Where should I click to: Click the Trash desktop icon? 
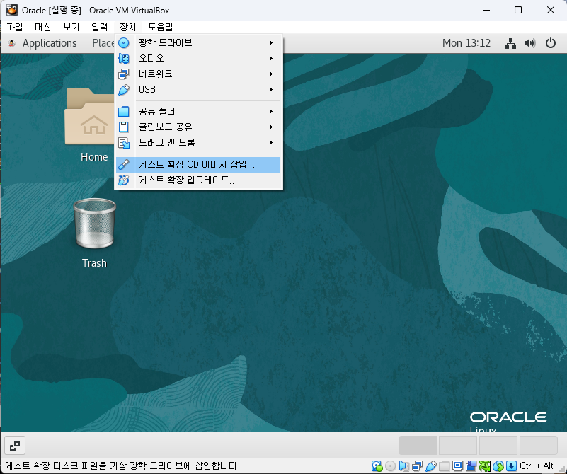94,224
